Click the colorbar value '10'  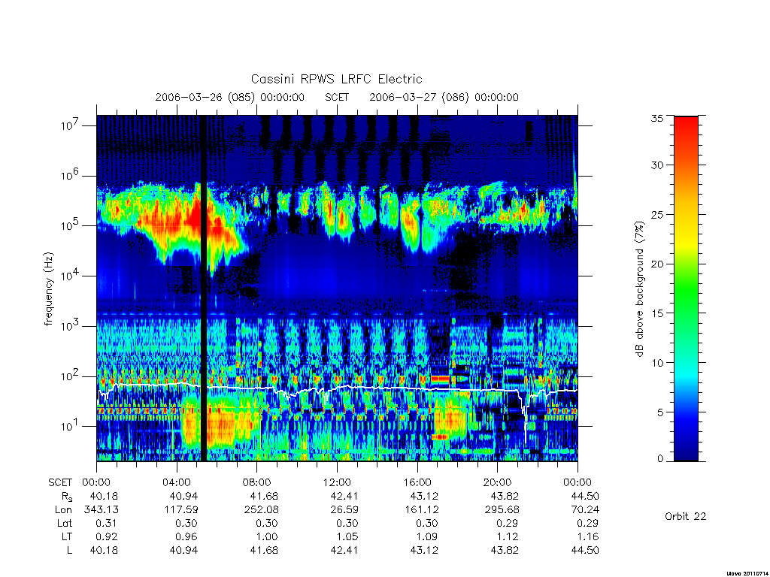click(x=656, y=363)
